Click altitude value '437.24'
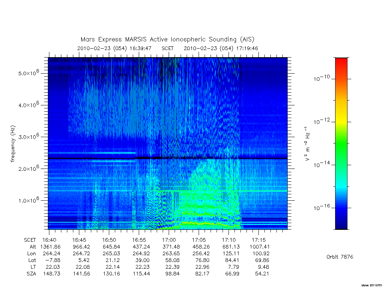 (141, 247)
